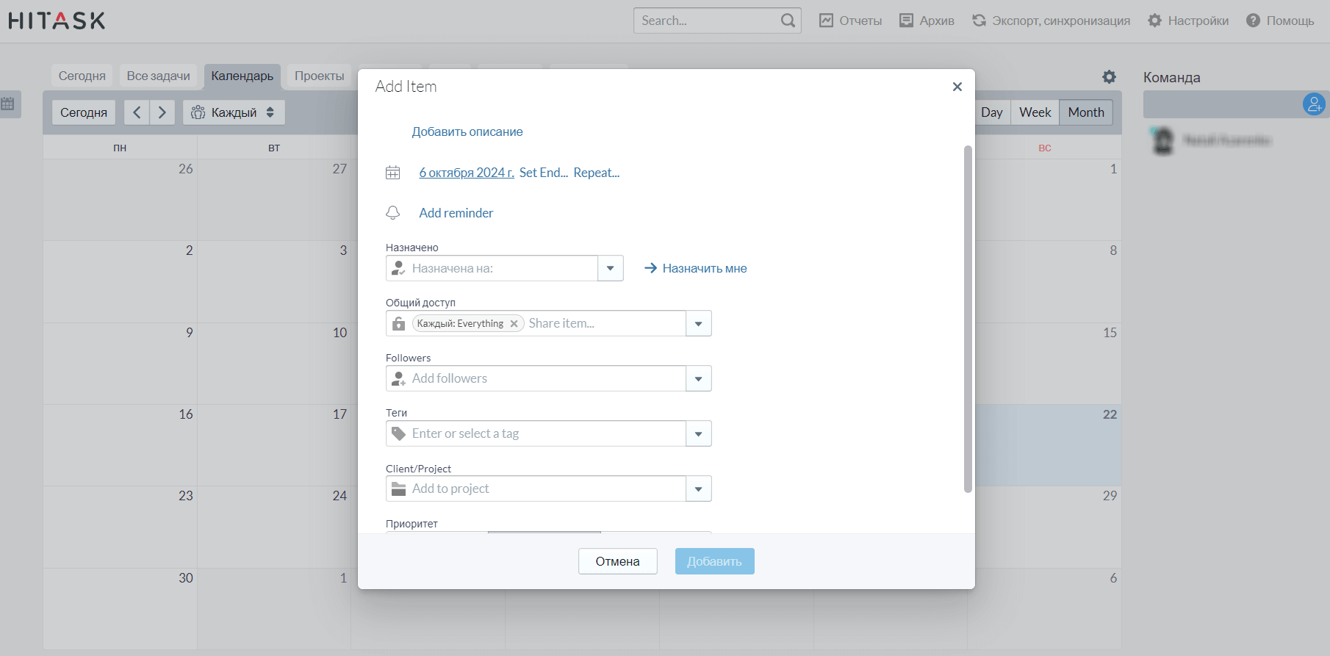Viewport: 1330px width, 656px height.
Task: Select calendar day 10
Action: (273, 363)
